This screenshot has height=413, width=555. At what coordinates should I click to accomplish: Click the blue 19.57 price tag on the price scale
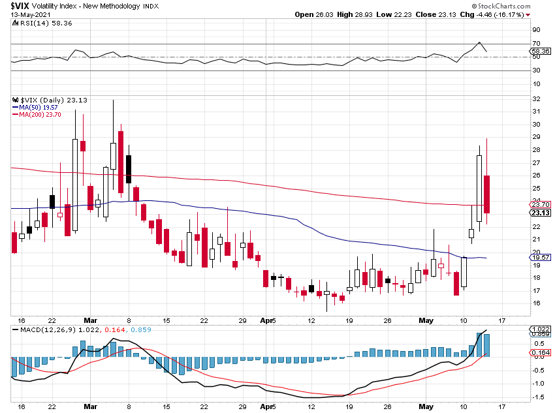(x=540, y=258)
